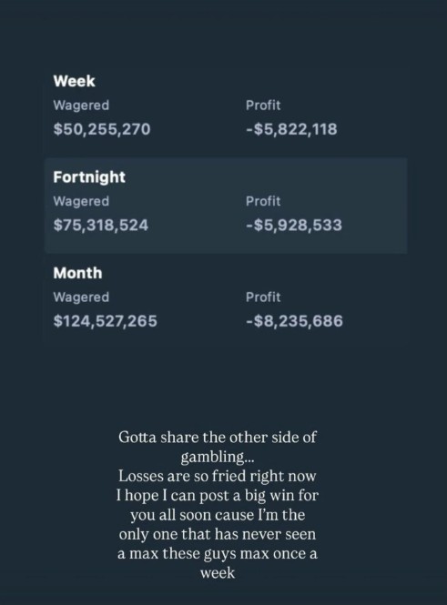Click the Wagered label under Week
This screenshot has width=447, height=605.
coord(81,106)
